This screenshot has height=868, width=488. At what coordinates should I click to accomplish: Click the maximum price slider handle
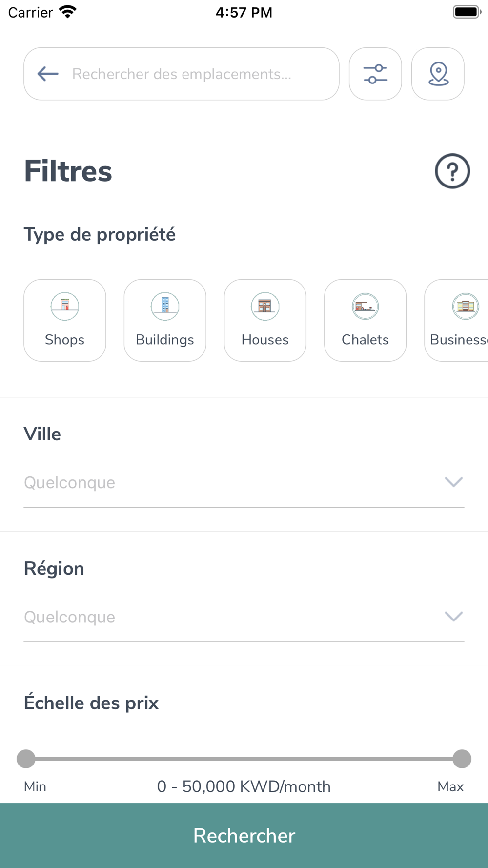tap(462, 759)
